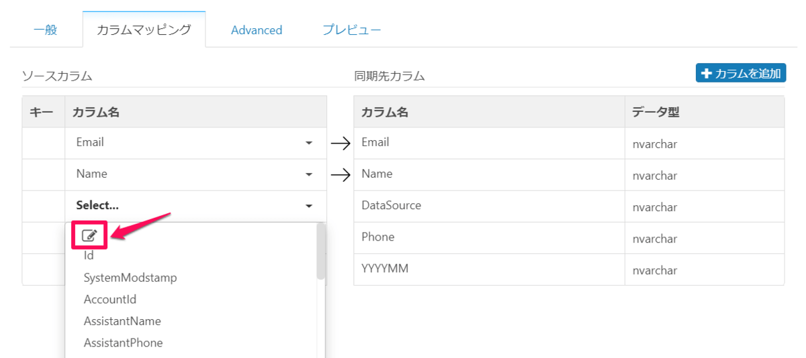Choose Id from the dropdown list
The image size is (806, 358).
click(x=89, y=255)
